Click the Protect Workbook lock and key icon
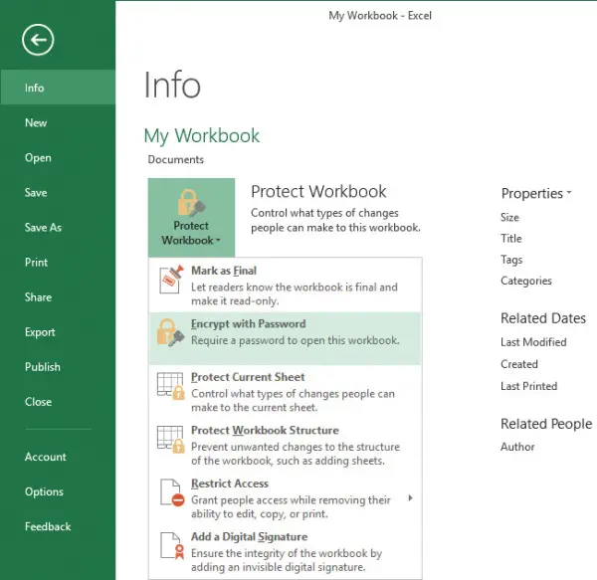This screenshot has width=597, height=580. pos(191,203)
